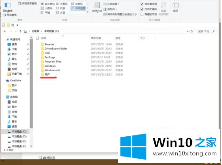Select Extra large icons (超大图标) layout
The width and height of the screenshot is (222, 165).
[x=48, y=4]
